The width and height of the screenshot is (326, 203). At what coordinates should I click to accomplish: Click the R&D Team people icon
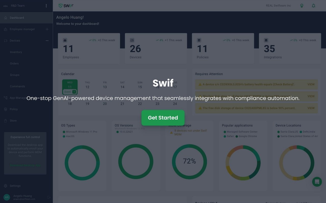coord(6,5)
